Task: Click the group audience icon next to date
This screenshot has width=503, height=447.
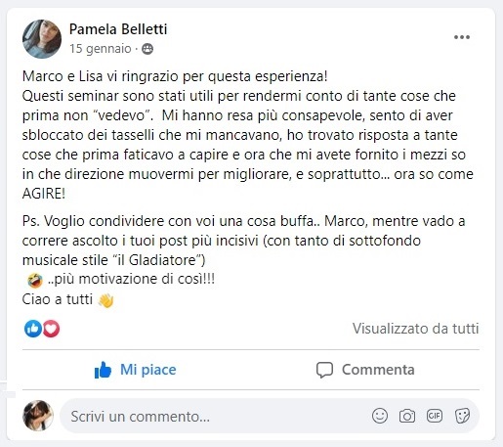Action: (x=147, y=49)
